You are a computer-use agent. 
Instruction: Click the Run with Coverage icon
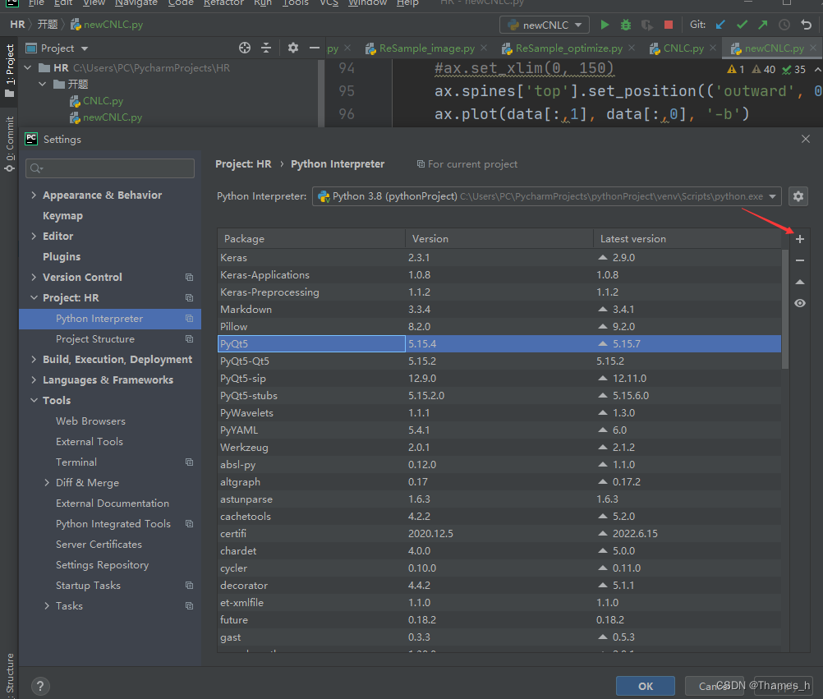click(x=646, y=25)
